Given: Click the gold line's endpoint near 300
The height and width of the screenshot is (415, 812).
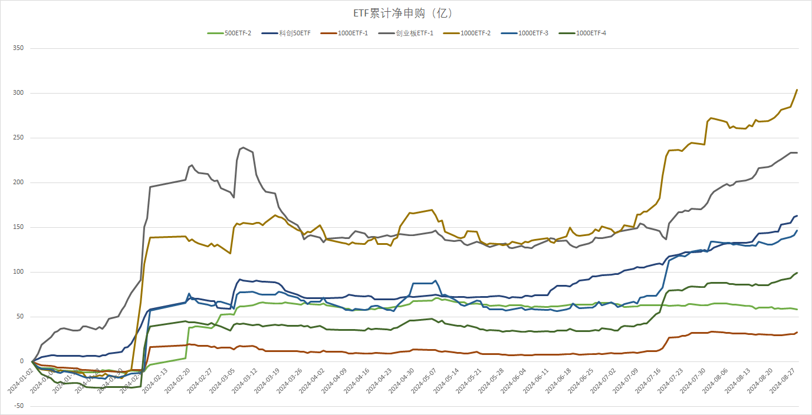Looking at the screenshot, I should click(x=797, y=90).
